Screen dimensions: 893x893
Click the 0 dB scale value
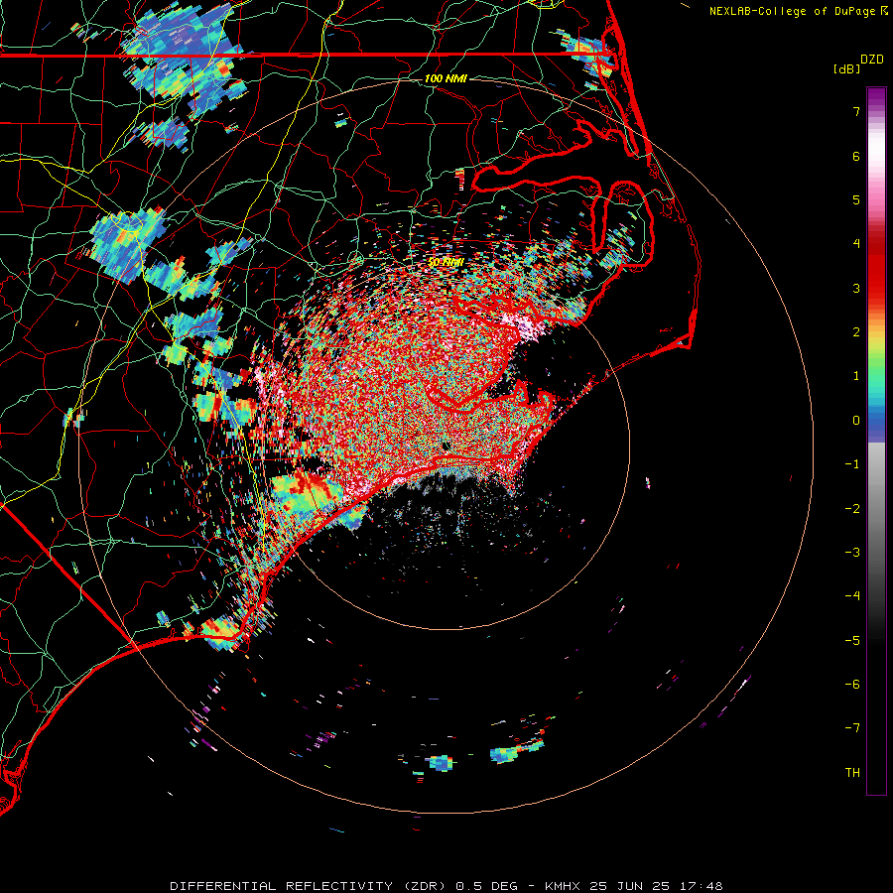(x=856, y=421)
